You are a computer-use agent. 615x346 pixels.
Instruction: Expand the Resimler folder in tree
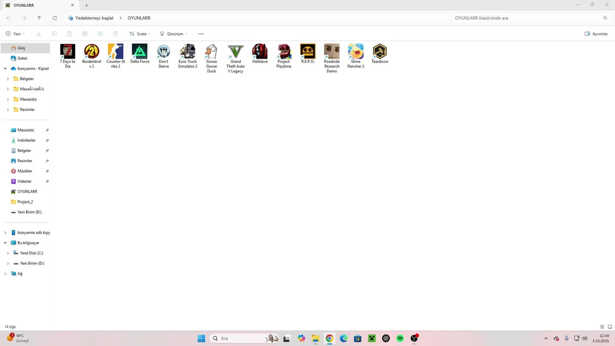pos(8,110)
